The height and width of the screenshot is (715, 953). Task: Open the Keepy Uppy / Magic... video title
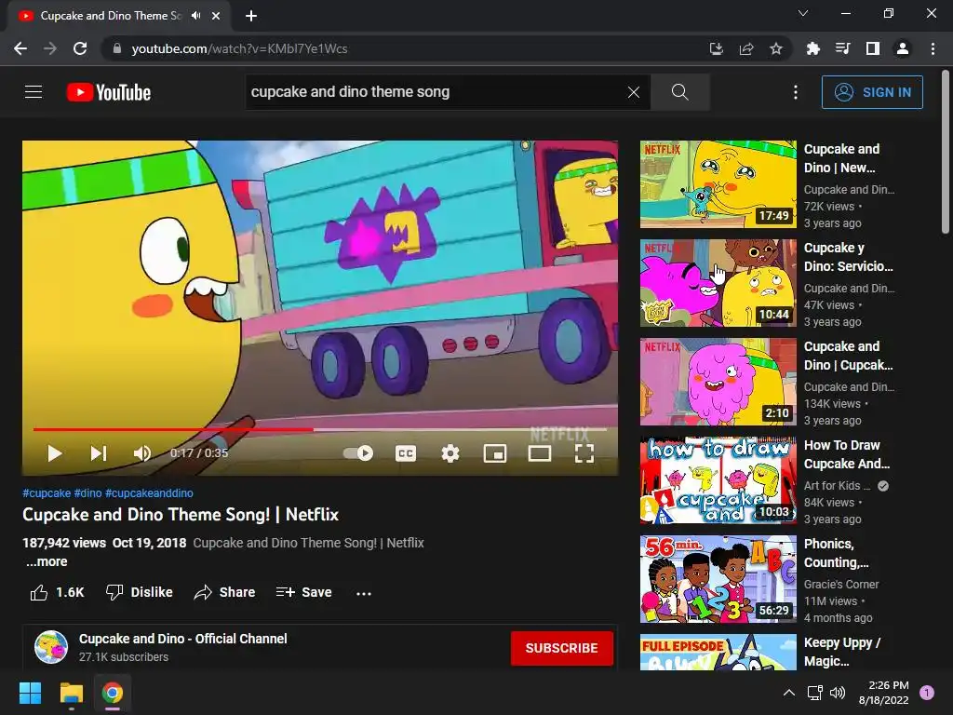coord(842,652)
